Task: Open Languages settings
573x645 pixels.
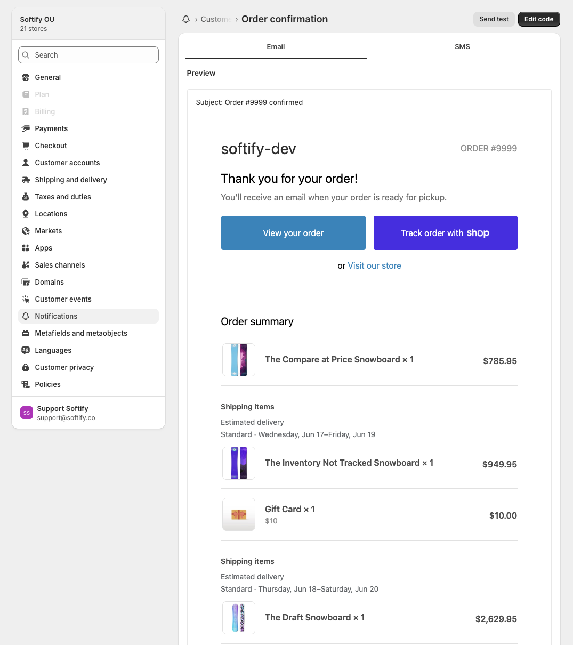Action: click(88, 350)
